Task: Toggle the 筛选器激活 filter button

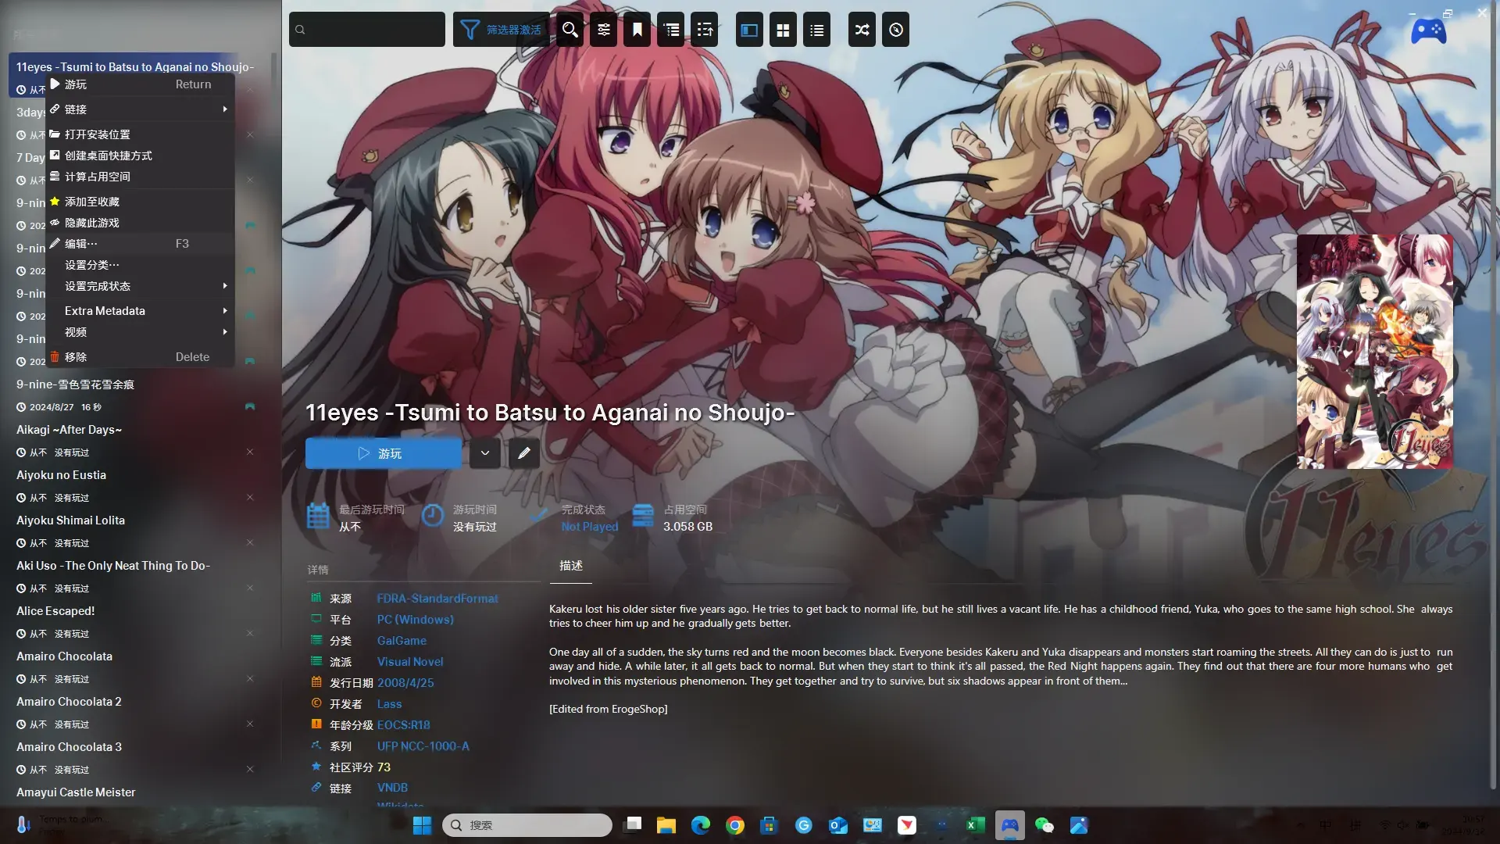Action: coord(502,30)
